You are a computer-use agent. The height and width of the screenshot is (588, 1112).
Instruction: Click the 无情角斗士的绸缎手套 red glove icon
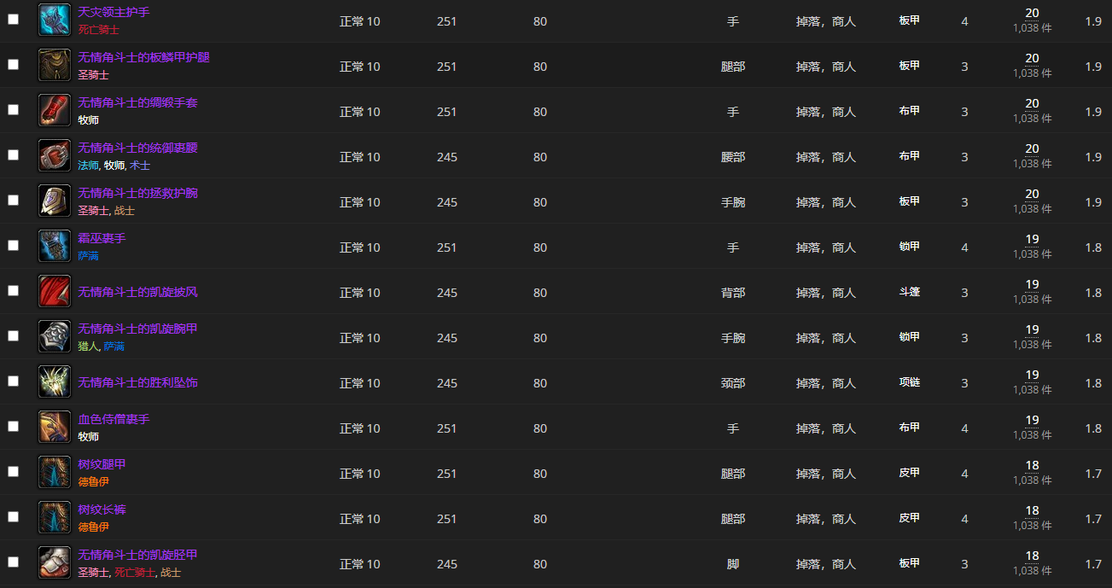(x=55, y=110)
